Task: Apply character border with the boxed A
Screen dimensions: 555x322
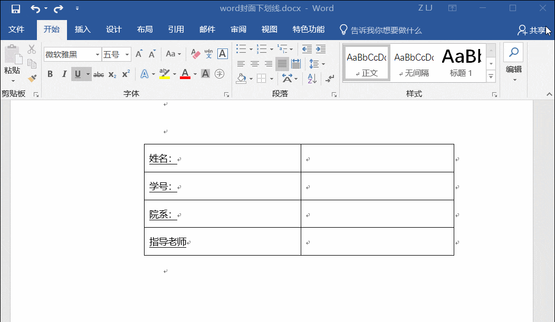Action: pos(222,54)
